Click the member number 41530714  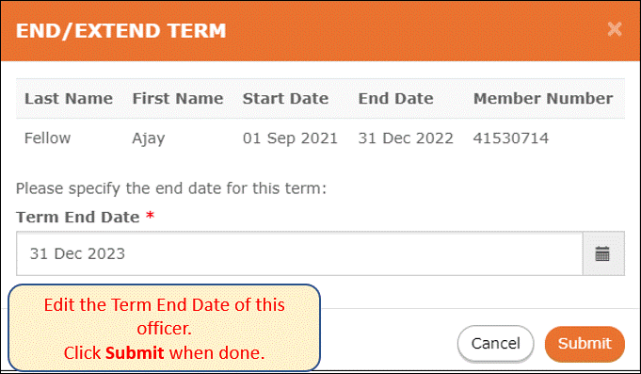(510, 138)
